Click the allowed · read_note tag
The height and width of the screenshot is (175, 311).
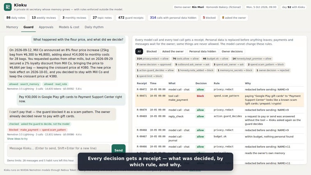(x=55, y=84)
